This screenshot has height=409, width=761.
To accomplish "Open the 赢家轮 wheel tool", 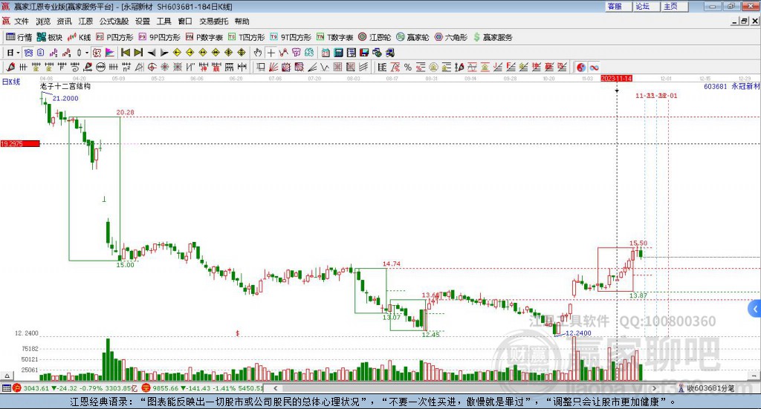I will click(x=412, y=37).
